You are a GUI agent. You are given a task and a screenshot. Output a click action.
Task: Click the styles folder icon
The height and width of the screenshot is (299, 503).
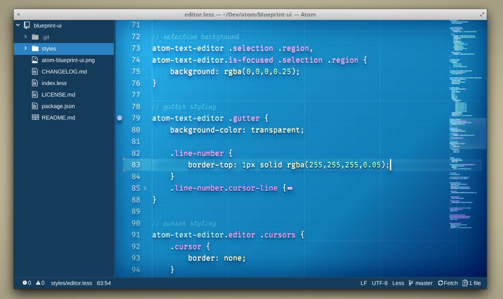click(x=35, y=49)
